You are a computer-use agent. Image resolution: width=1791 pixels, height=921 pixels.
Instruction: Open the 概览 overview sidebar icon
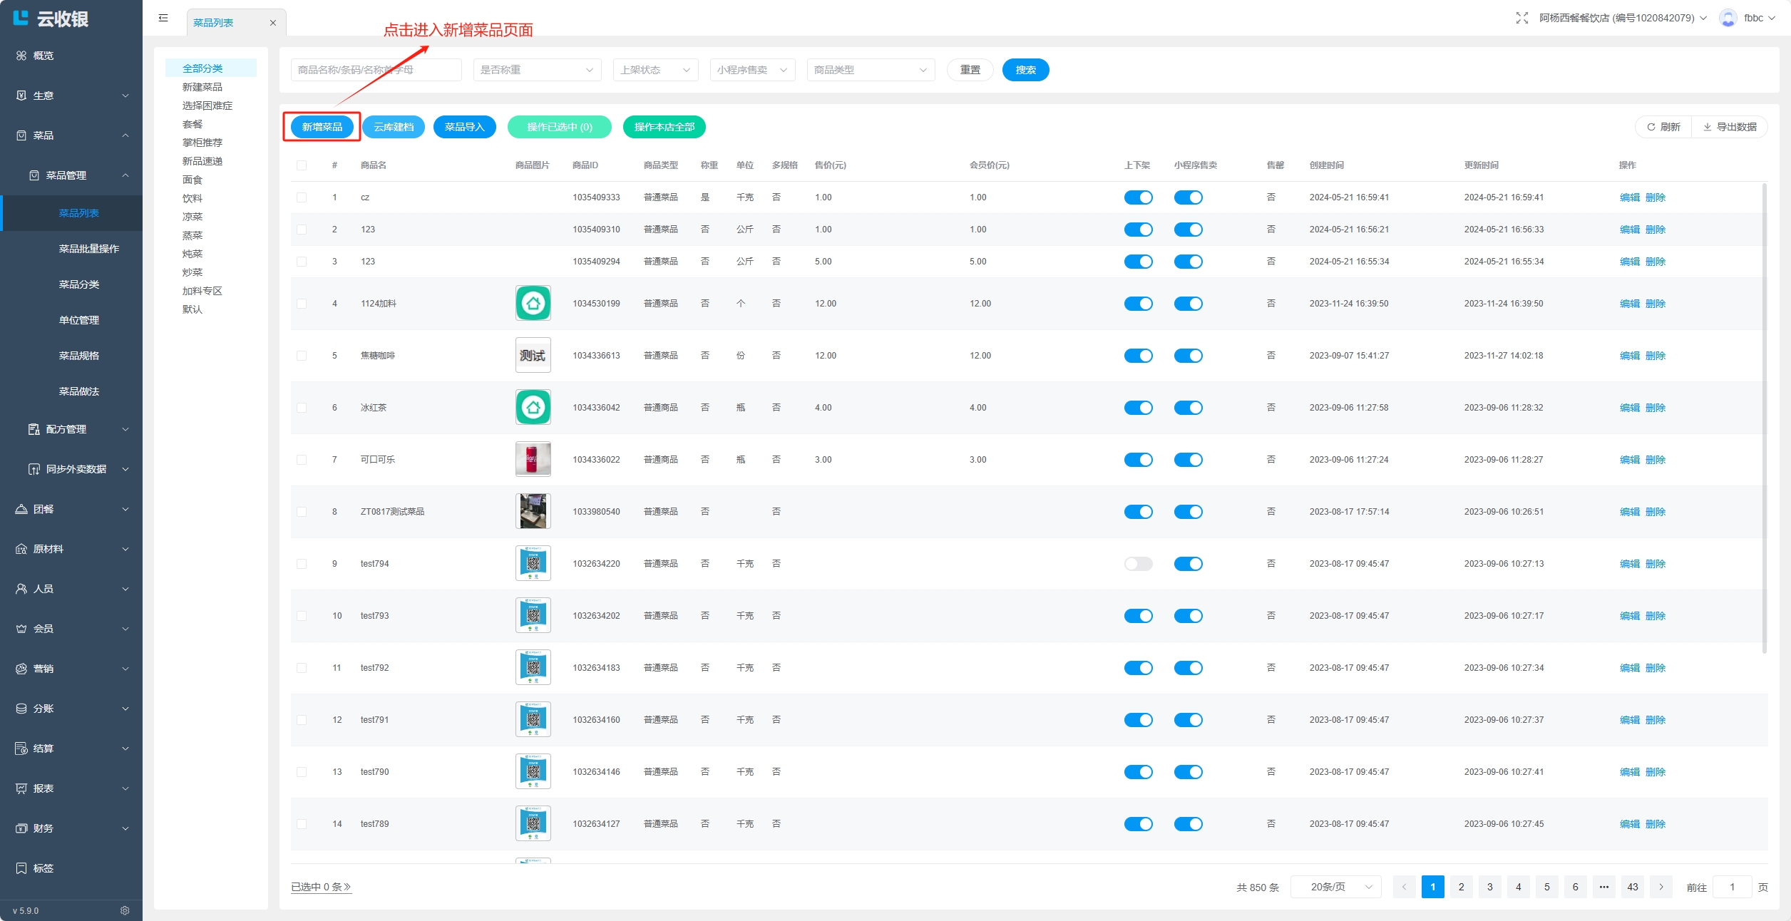pyautogui.click(x=21, y=56)
